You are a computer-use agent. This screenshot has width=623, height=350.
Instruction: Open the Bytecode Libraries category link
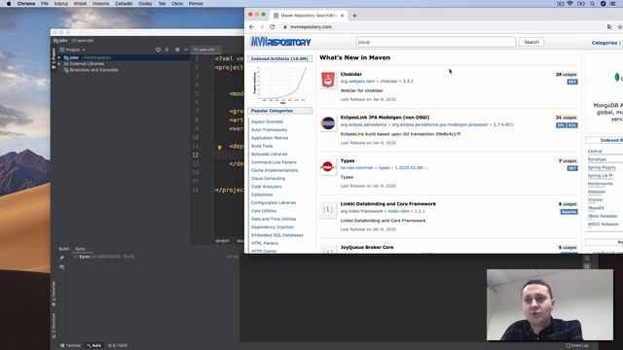click(x=270, y=154)
